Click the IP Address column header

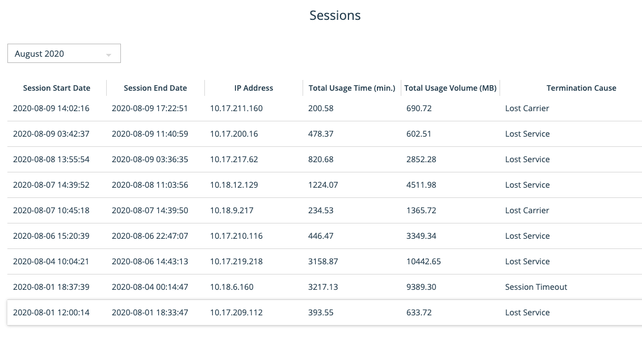(253, 88)
